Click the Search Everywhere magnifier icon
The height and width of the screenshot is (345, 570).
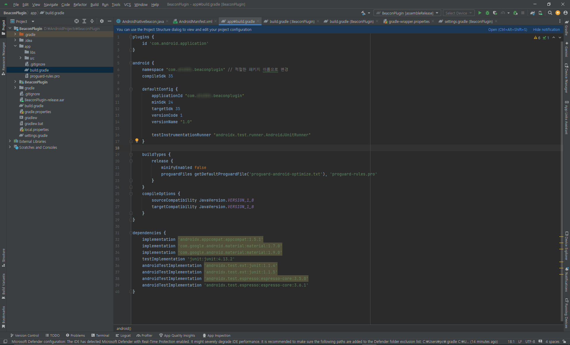(550, 13)
